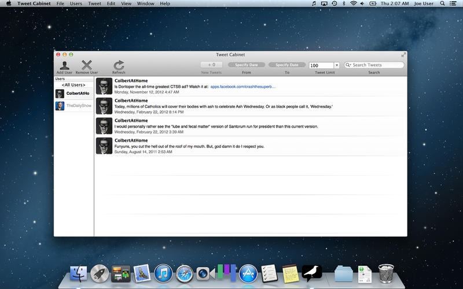Open the green and purple bars app in the Dock
This screenshot has width=463, height=289.
(227, 273)
